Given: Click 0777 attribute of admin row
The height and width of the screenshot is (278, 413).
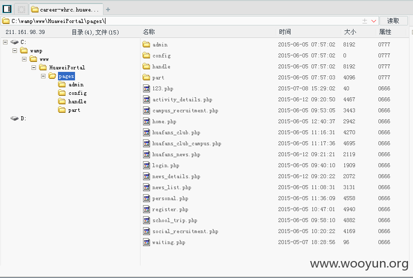Looking at the screenshot, I should (384, 44).
